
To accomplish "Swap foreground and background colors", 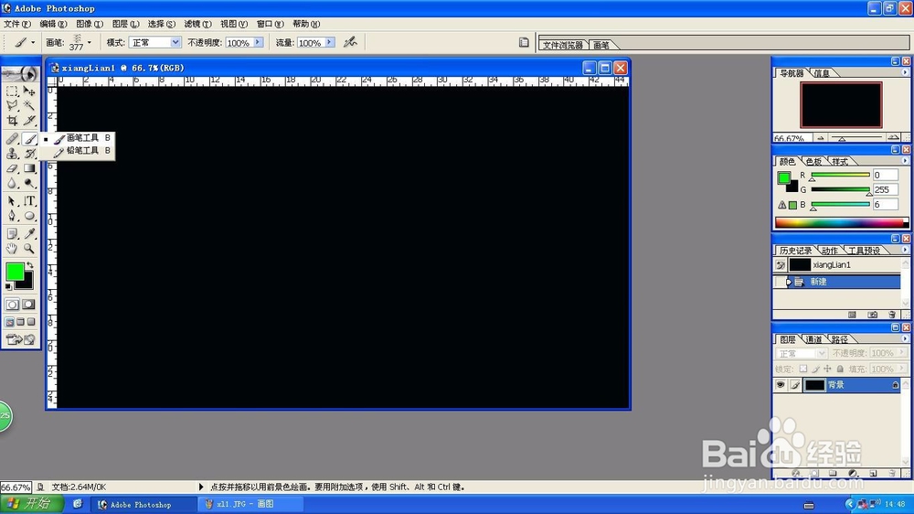I will (x=30, y=265).
